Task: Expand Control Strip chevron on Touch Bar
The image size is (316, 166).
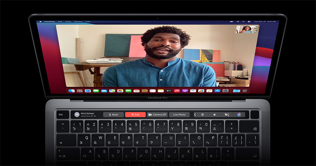Action: pos(195,114)
